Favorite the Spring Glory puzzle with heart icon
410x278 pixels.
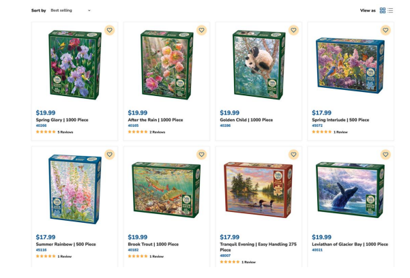(109, 31)
